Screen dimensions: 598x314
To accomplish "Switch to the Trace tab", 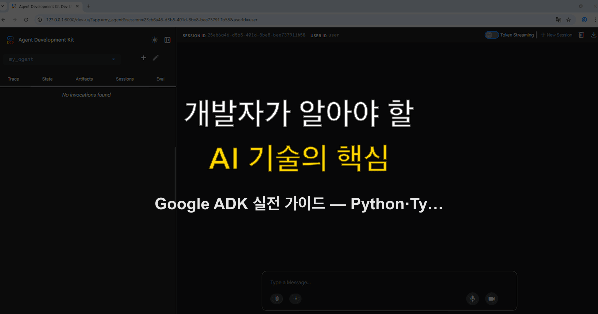I will pyautogui.click(x=14, y=79).
